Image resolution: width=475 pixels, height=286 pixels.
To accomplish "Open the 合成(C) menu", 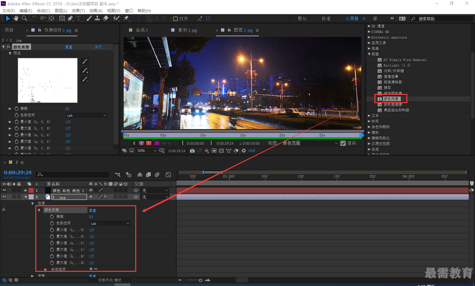I will (44, 11).
